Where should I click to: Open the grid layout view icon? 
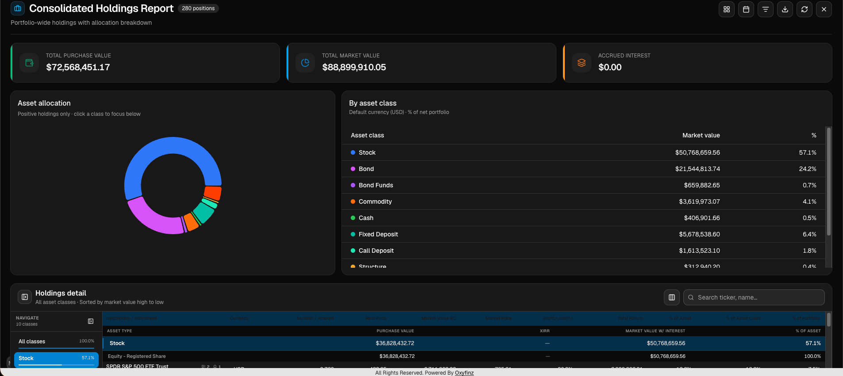click(x=727, y=9)
